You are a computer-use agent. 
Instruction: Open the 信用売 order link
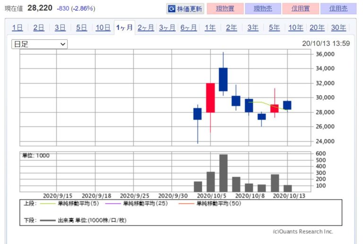pos(338,9)
